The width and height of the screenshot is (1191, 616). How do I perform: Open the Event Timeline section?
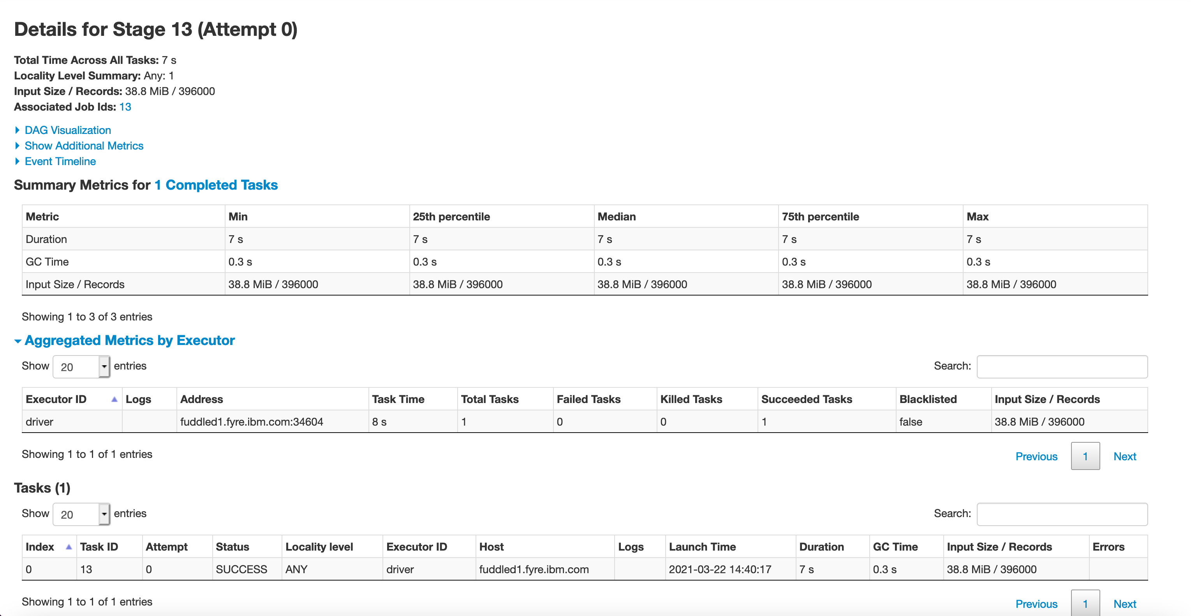click(60, 161)
